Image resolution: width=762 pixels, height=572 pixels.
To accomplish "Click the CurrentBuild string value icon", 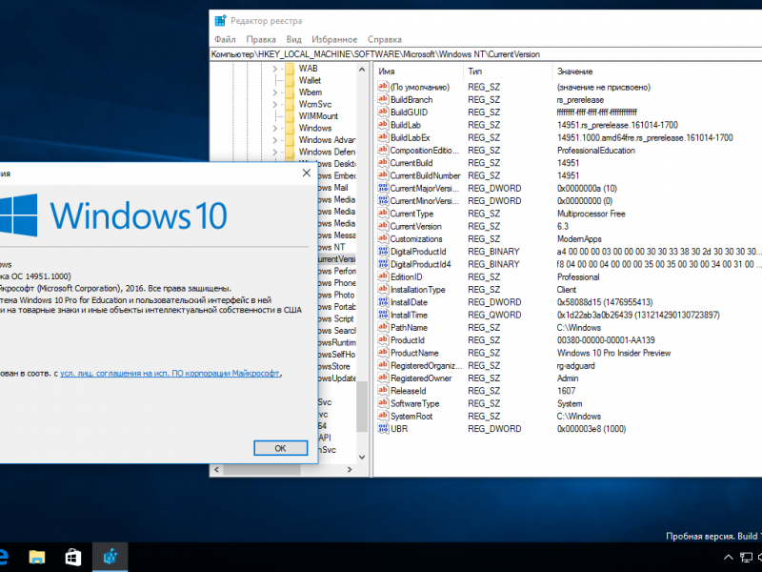I will (383, 162).
